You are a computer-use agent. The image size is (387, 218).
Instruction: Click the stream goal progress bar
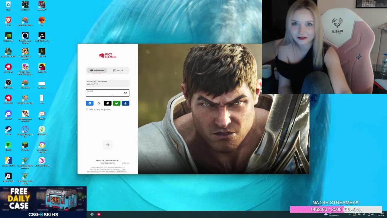[x=336, y=210]
